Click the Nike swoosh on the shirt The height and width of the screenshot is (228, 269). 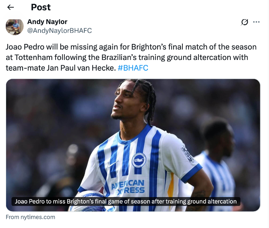tap(113, 164)
